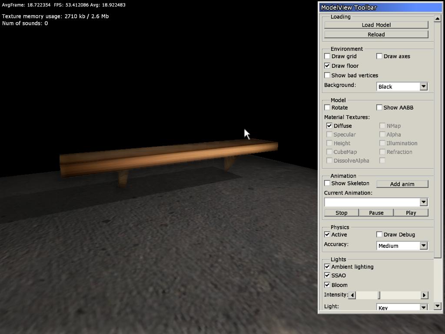The image size is (445, 334).
Task: Enable model Rotate checkbox
Action: coord(327,107)
